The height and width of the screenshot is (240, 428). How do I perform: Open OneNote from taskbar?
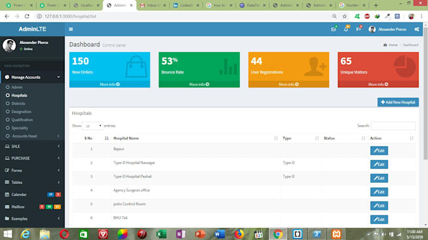(181, 234)
